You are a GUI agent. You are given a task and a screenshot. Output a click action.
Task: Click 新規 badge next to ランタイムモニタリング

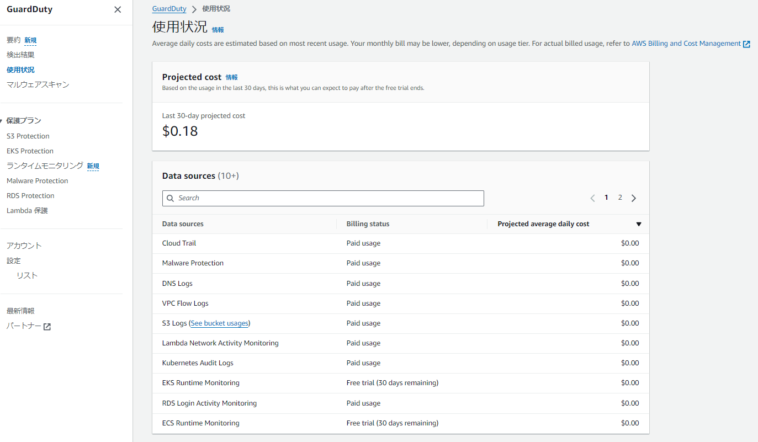coord(93,166)
